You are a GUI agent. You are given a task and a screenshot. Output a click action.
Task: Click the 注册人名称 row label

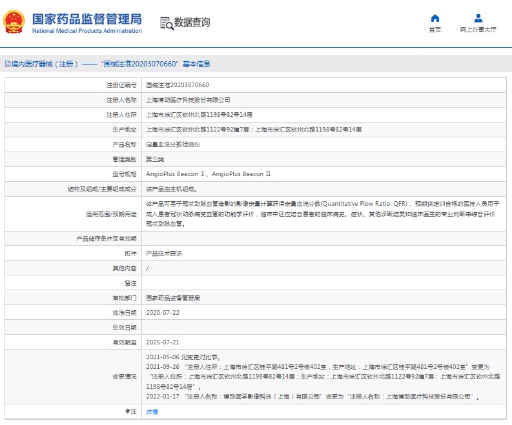121,100
